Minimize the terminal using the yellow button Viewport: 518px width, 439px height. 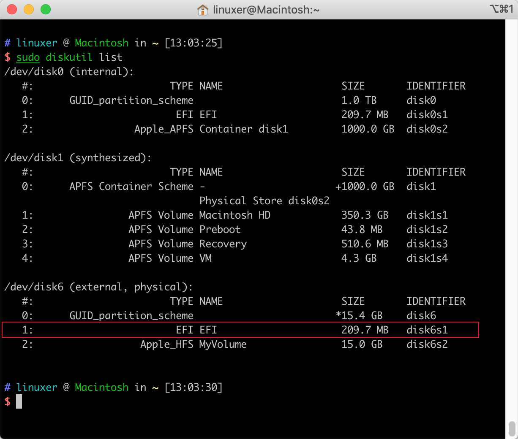tap(29, 9)
